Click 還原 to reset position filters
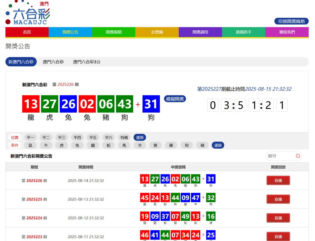Image resolution: width=315 pixels, height=241 pixels. click(x=140, y=138)
